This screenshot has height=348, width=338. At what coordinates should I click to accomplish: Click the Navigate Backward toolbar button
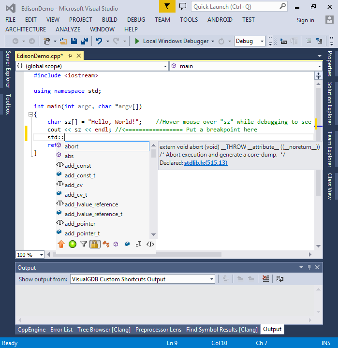(x=15, y=41)
